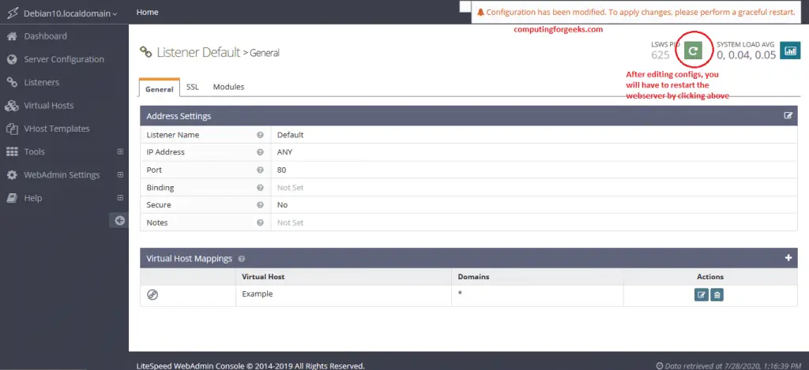Open the real-time stats chart icon
809x370 pixels.
[790, 50]
